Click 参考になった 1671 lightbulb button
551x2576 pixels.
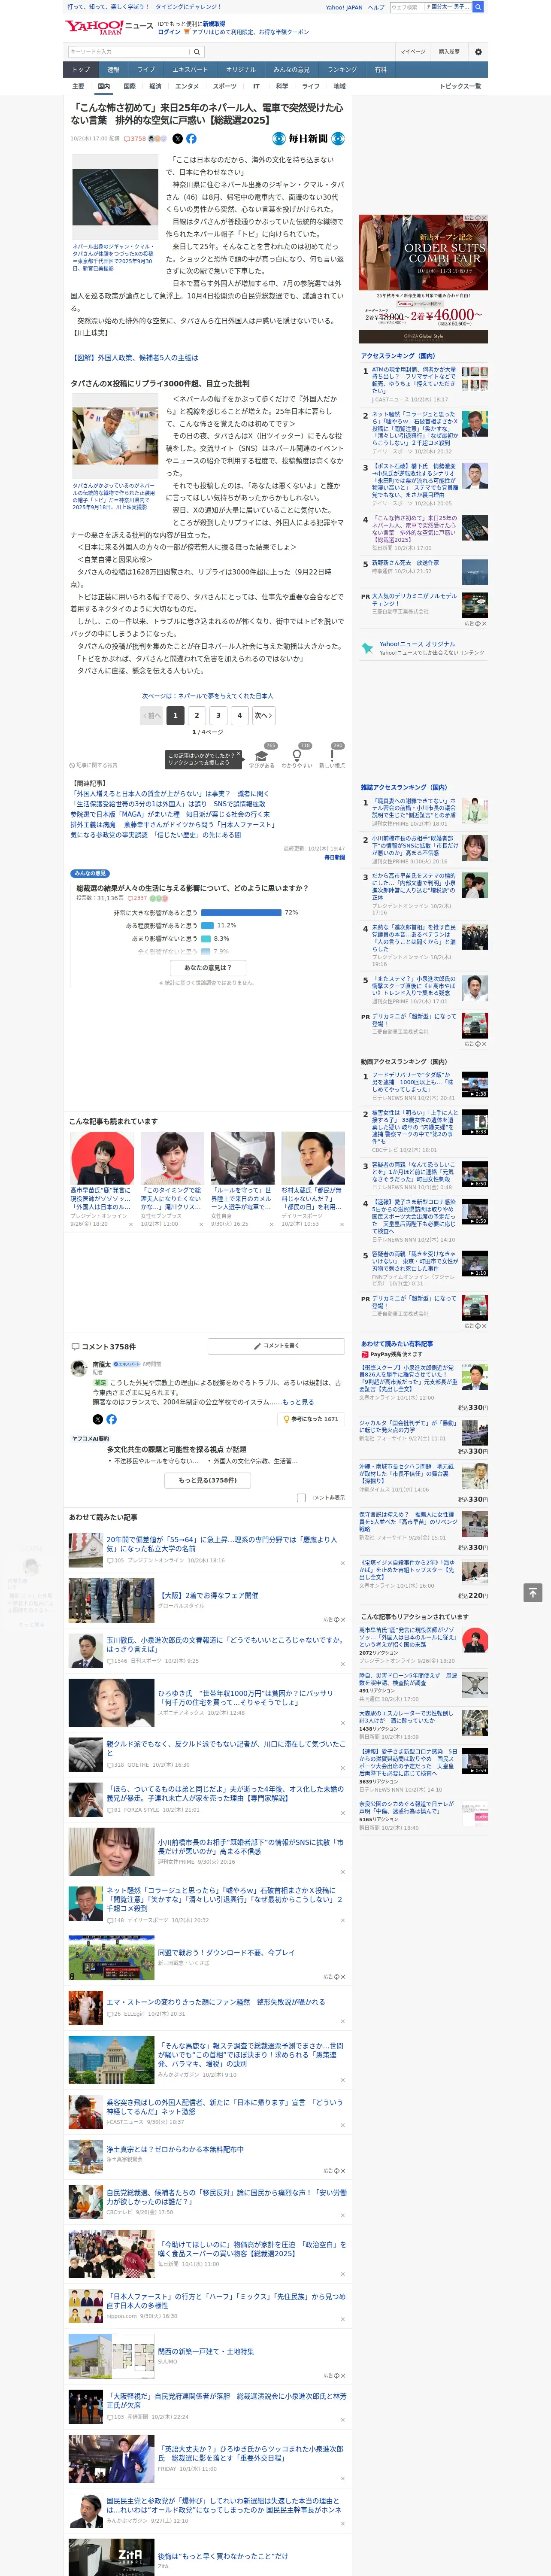click(x=312, y=1419)
